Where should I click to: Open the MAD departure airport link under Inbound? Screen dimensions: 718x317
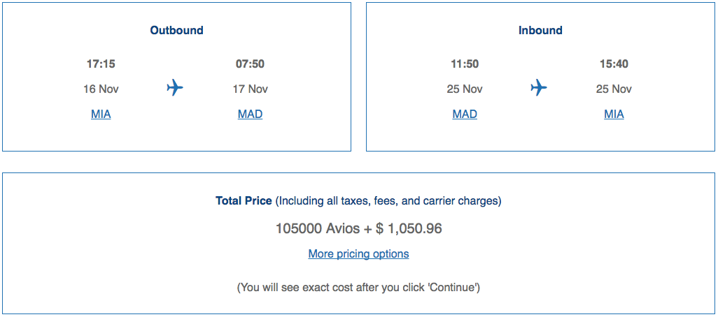[x=465, y=114]
